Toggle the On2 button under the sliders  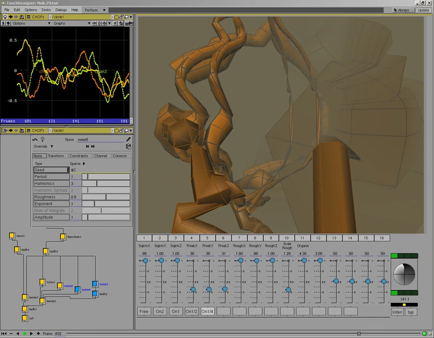point(160,312)
